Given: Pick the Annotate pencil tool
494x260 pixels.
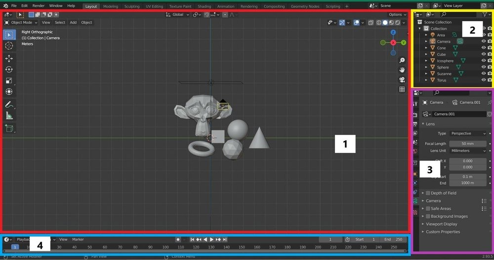Looking at the screenshot, I should tap(9, 105).
